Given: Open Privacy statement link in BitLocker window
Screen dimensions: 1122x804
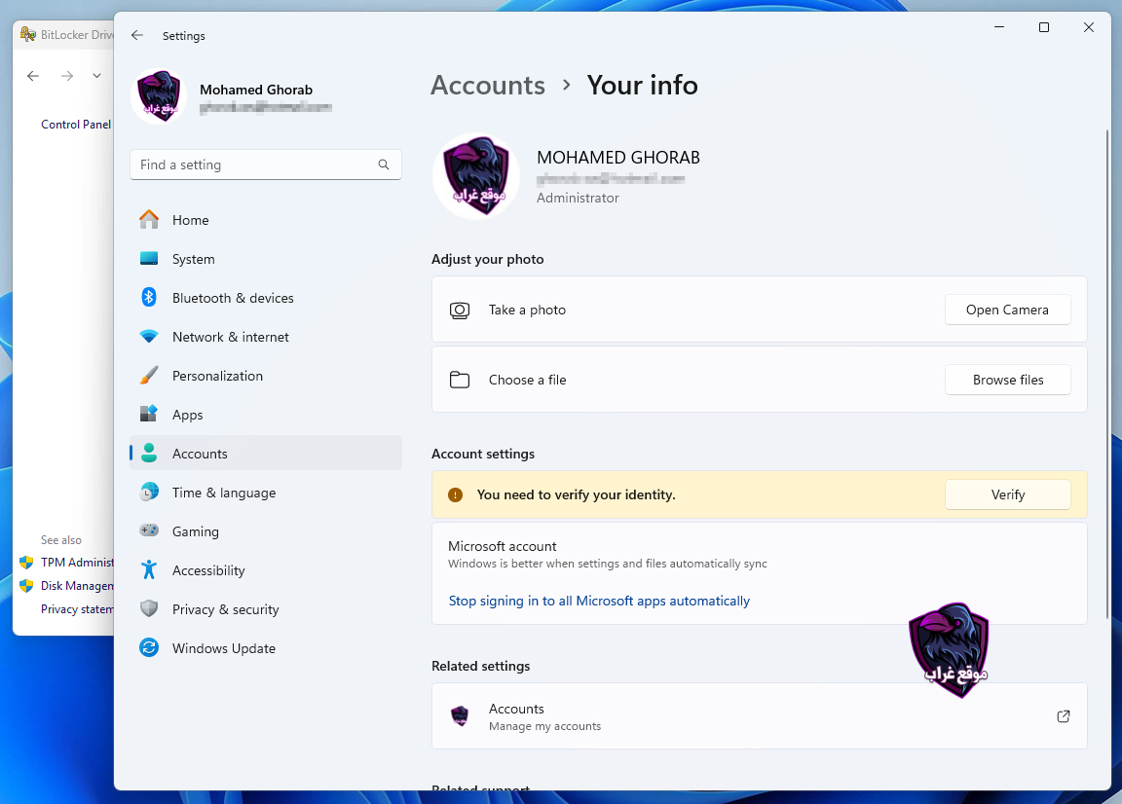Looking at the screenshot, I should tap(77, 609).
